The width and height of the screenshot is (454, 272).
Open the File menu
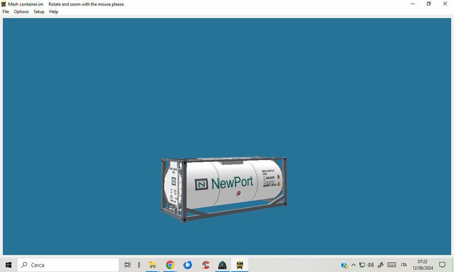tap(5, 12)
